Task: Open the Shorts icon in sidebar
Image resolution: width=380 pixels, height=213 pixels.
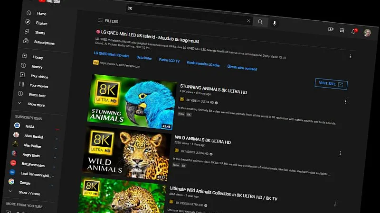Action: 27,31
